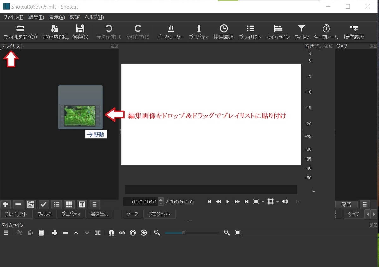Click the Open File toolbar icon
379x267 pixels.
click(x=20, y=29)
